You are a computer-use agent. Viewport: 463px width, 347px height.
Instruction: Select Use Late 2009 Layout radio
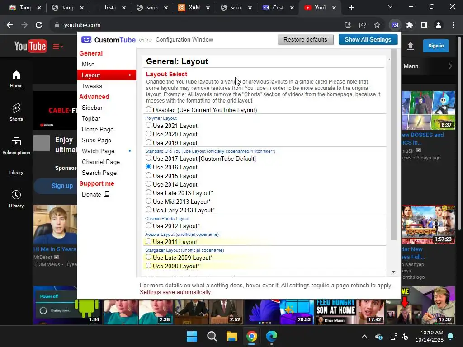(148, 257)
